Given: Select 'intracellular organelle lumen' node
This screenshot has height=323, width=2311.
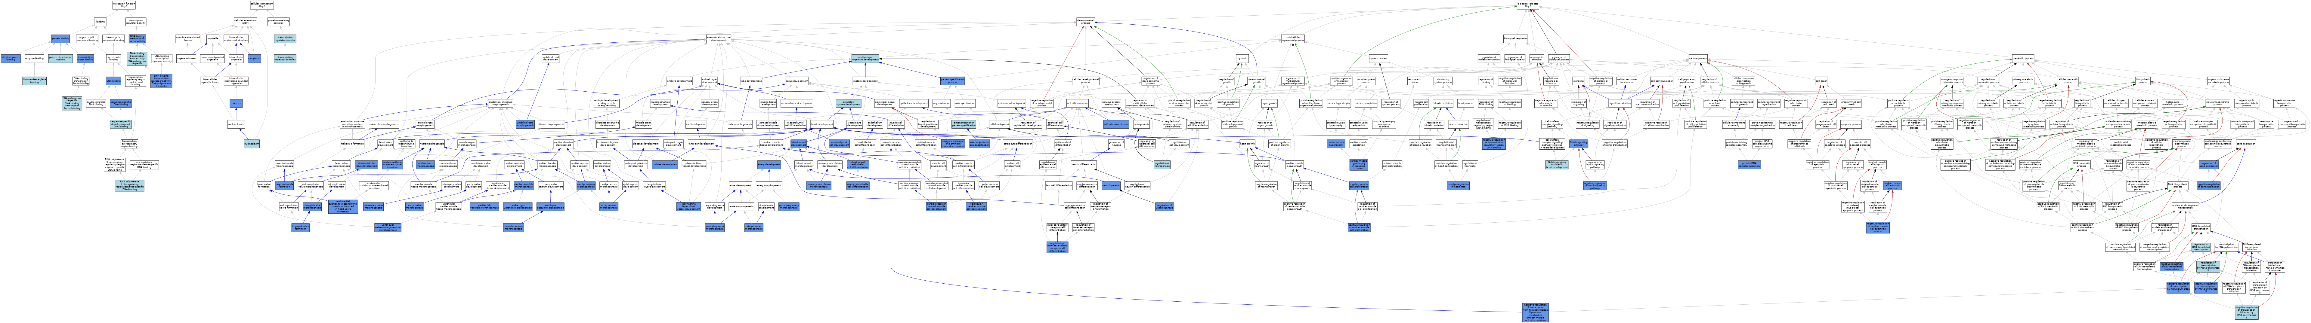Looking at the screenshot, I should click(210, 81).
